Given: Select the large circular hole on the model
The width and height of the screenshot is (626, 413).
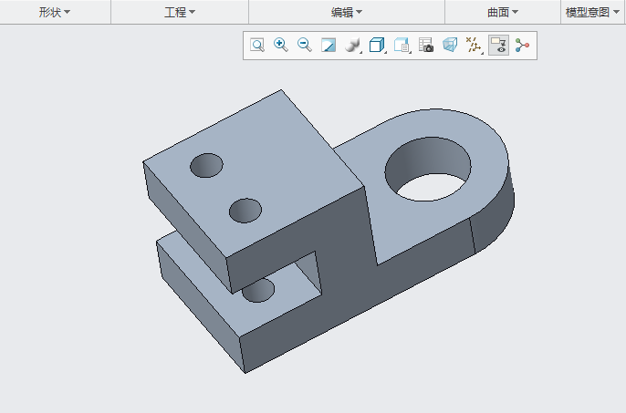Looking at the screenshot, I should click(x=428, y=170).
